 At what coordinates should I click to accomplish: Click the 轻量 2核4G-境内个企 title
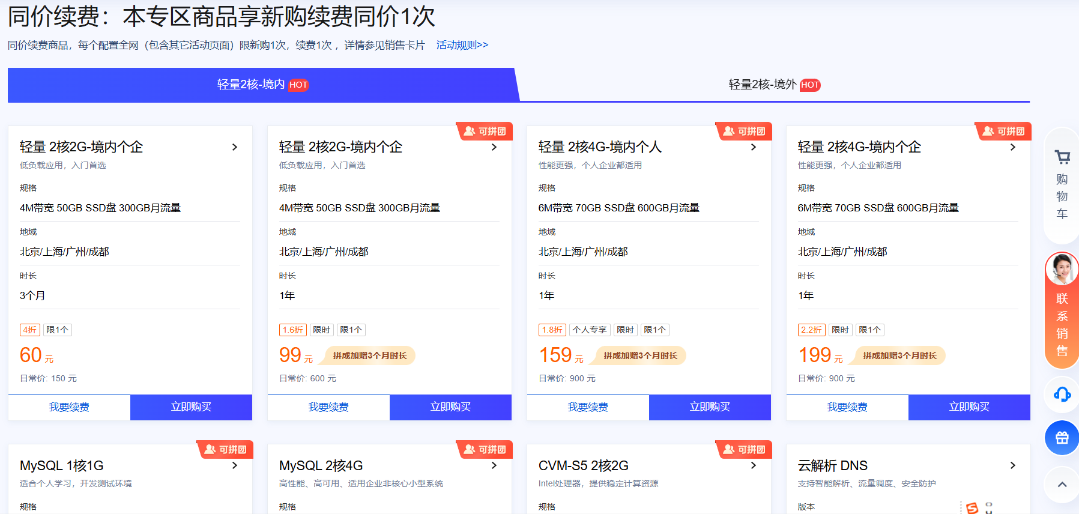[859, 147]
